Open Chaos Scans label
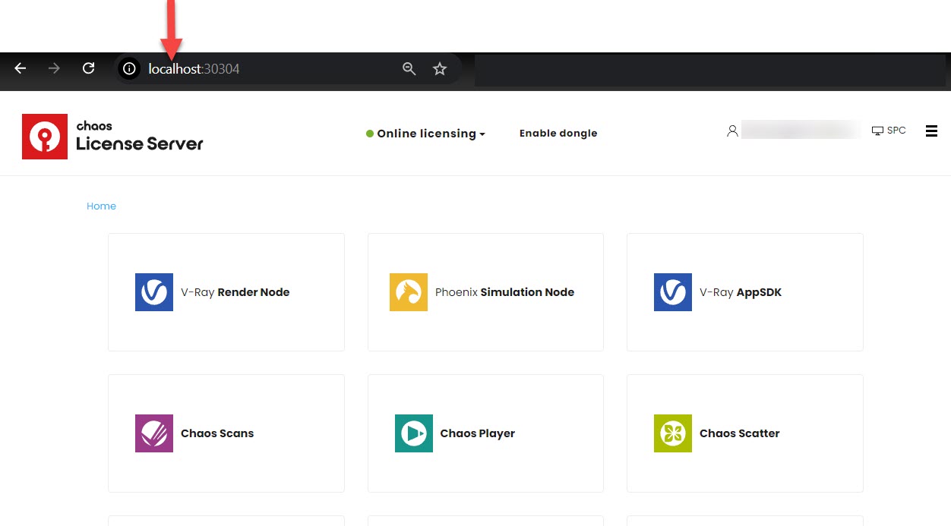The image size is (951, 526). tap(217, 433)
